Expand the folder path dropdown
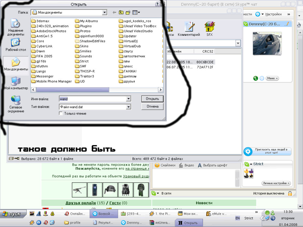The width and height of the screenshot is (303, 227). tap(105, 13)
